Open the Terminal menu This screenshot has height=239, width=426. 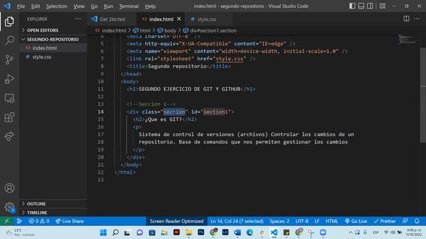(x=128, y=6)
